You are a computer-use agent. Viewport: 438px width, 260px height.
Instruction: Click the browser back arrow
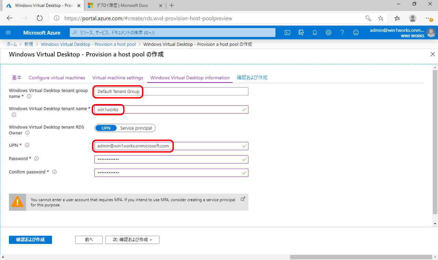point(10,18)
